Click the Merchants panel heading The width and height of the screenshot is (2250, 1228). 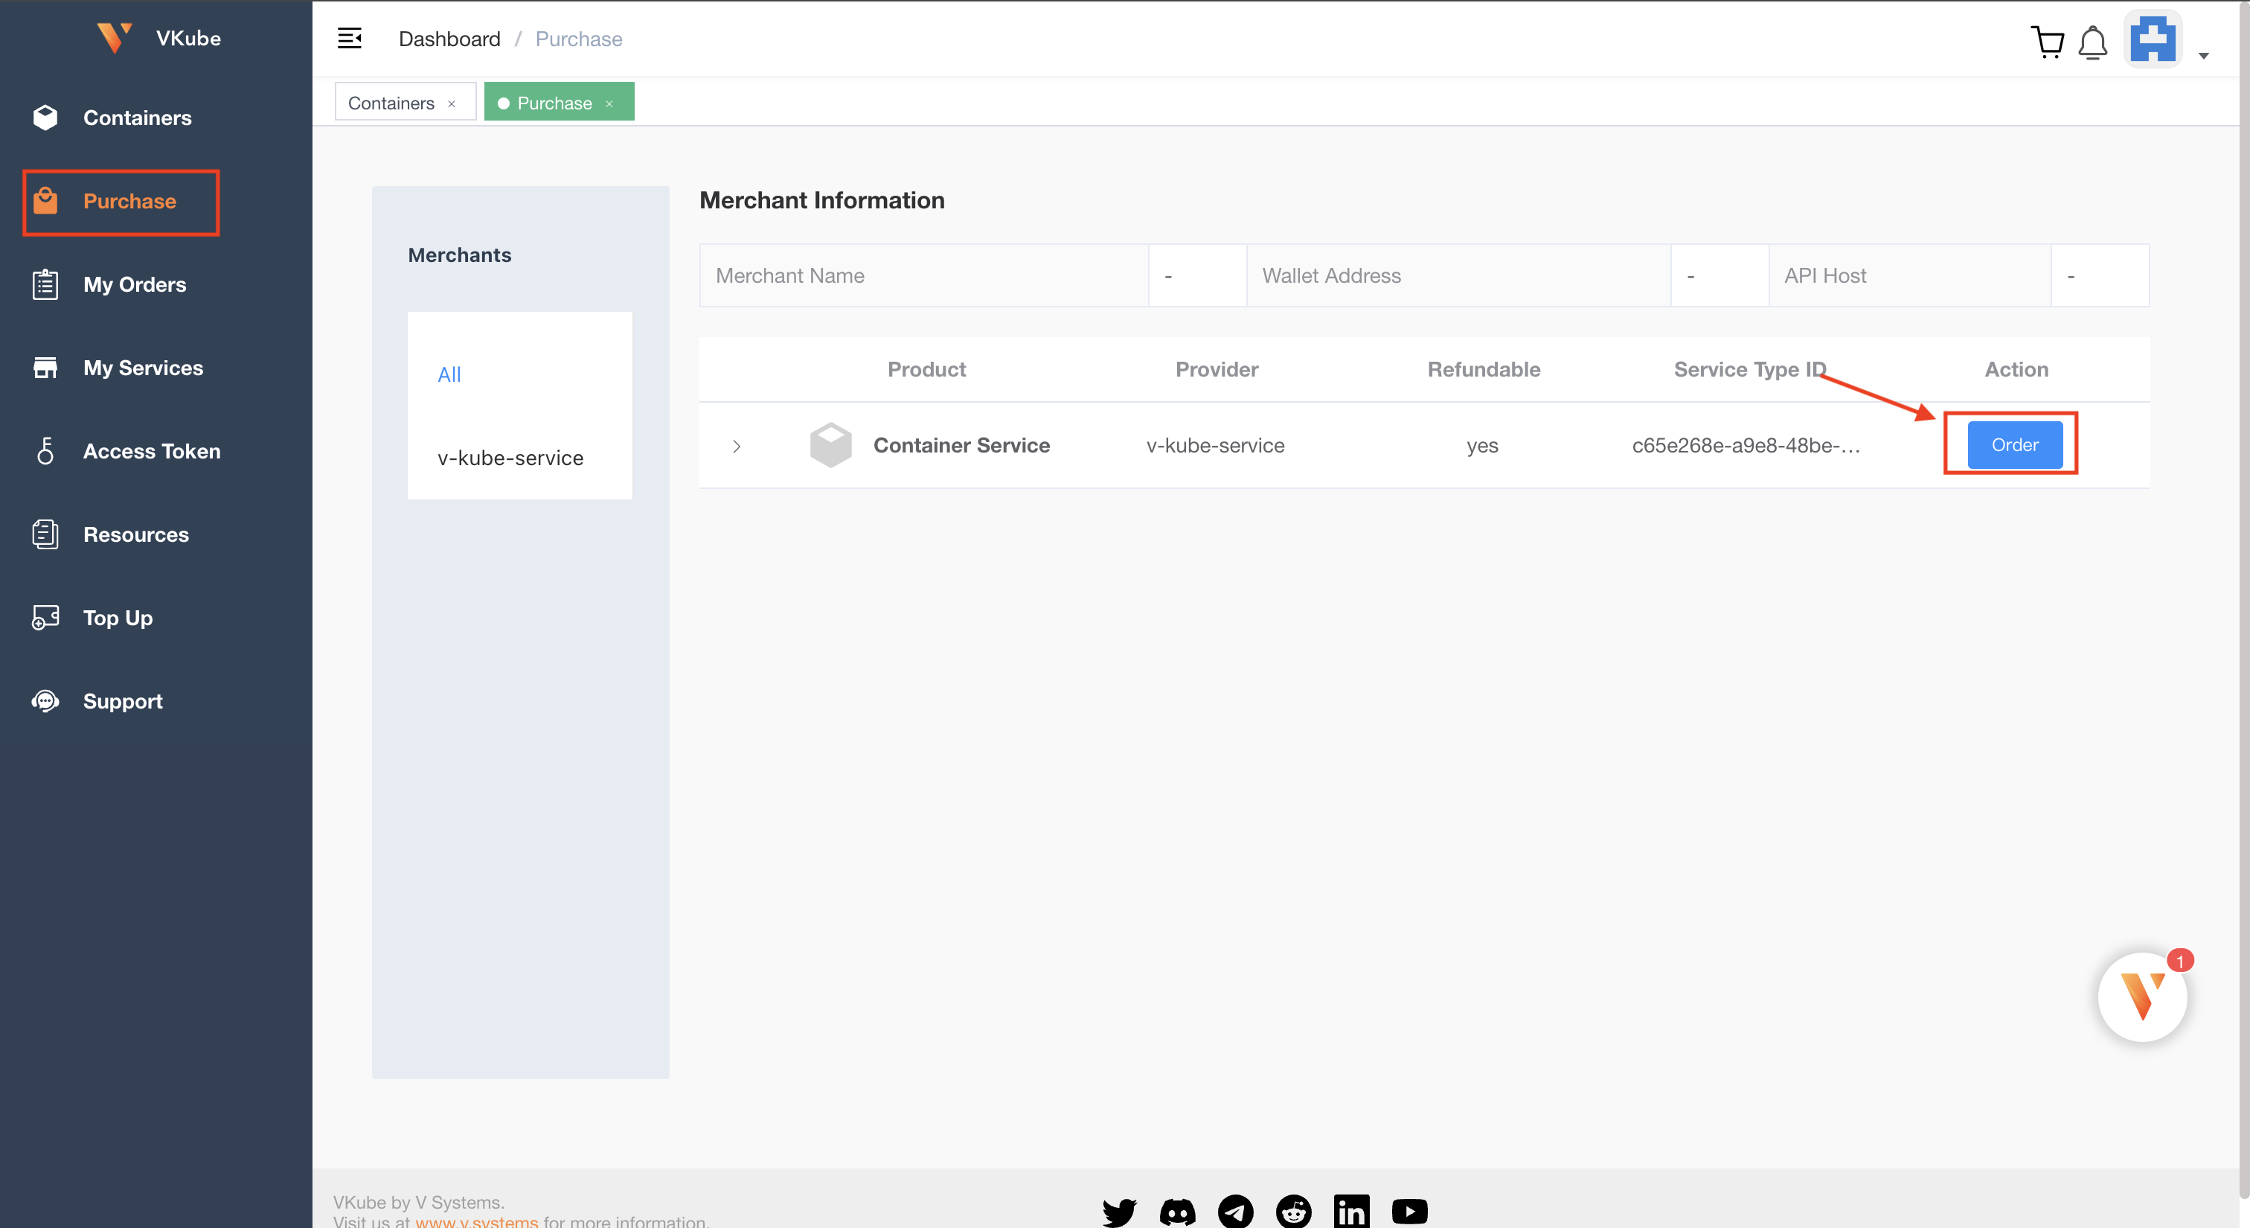tap(459, 255)
